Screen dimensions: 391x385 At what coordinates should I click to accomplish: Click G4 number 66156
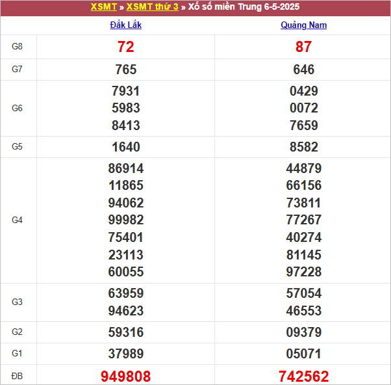point(303,185)
